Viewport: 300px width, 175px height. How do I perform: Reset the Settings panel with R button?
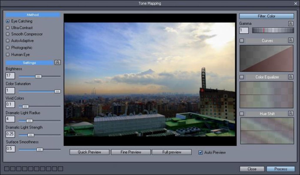(58, 63)
